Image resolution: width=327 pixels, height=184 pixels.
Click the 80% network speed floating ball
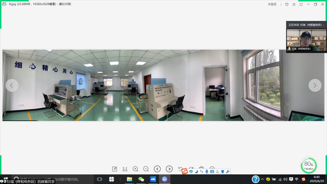click(x=309, y=165)
